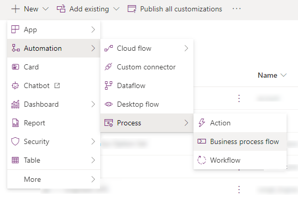298x201 pixels.
Task: Choose Business process flow
Action: click(x=240, y=141)
